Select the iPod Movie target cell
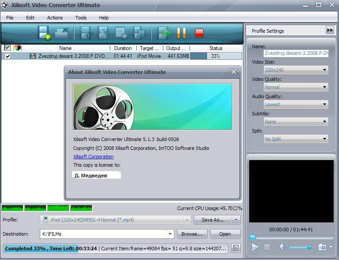Image resolution: width=339 pixels, height=260 pixels. [149, 56]
